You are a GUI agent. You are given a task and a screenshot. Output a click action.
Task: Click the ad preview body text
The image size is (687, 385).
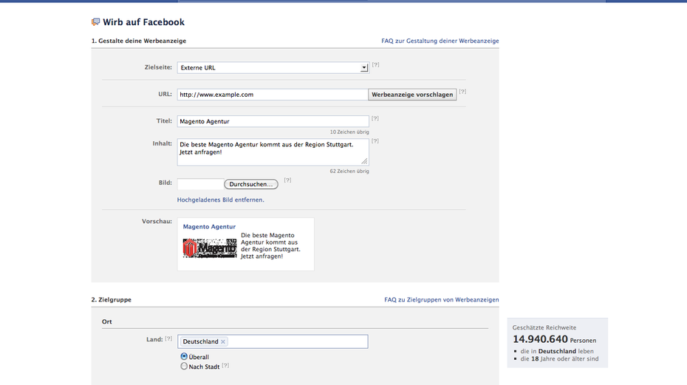270,245
